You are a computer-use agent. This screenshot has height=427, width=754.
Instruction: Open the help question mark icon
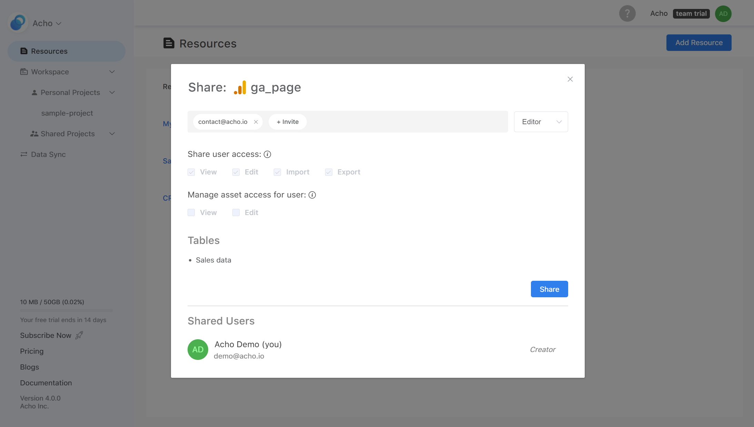click(x=627, y=14)
